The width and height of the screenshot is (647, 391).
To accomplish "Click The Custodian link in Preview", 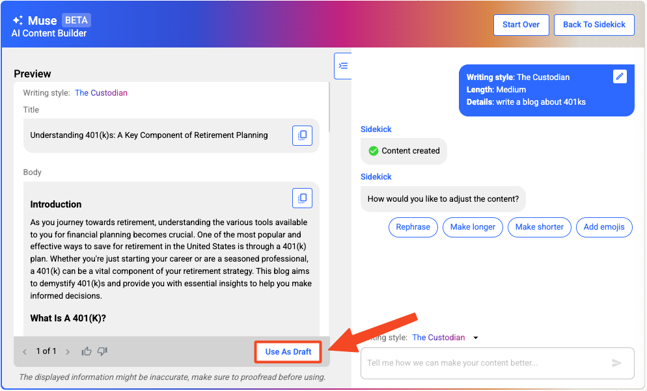I will pyautogui.click(x=101, y=93).
